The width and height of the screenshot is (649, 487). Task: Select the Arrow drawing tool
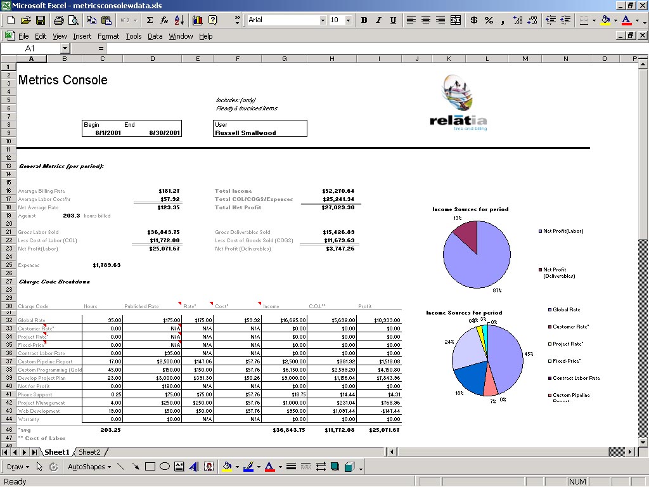pyautogui.click(x=136, y=467)
